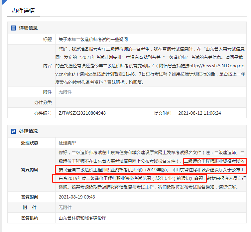The width and height of the screenshot is (251, 232).
Task: Open the 办件详情 tab heading
Action: coord(23,11)
